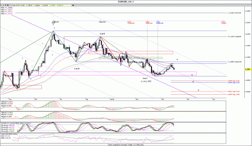Select the MAOSC 5,14,5 indicator title
The image size is (252, 146).
click(x=7, y=102)
